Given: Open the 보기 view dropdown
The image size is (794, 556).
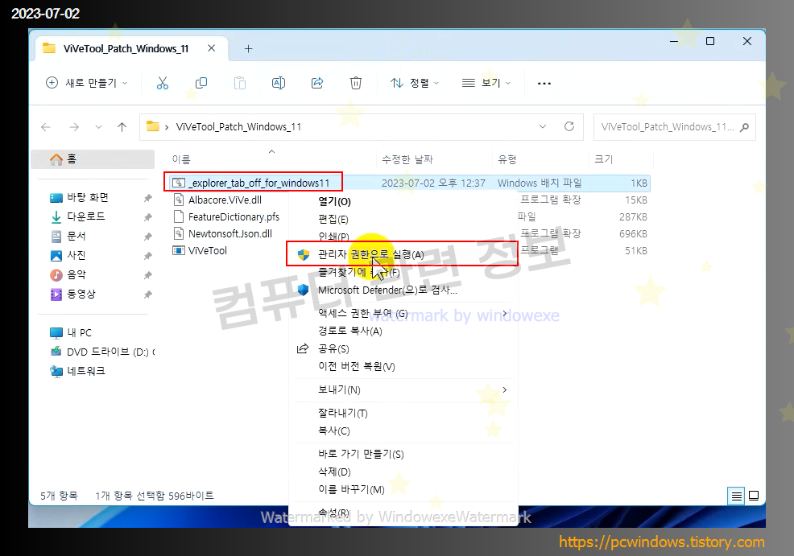Looking at the screenshot, I should point(486,83).
